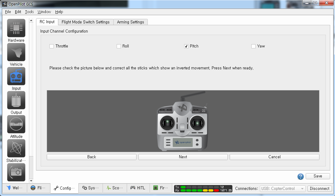Viewport: 335px width, 196px height.
Task: Switch to the Flight data bottom tab
Action: coord(39,188)
